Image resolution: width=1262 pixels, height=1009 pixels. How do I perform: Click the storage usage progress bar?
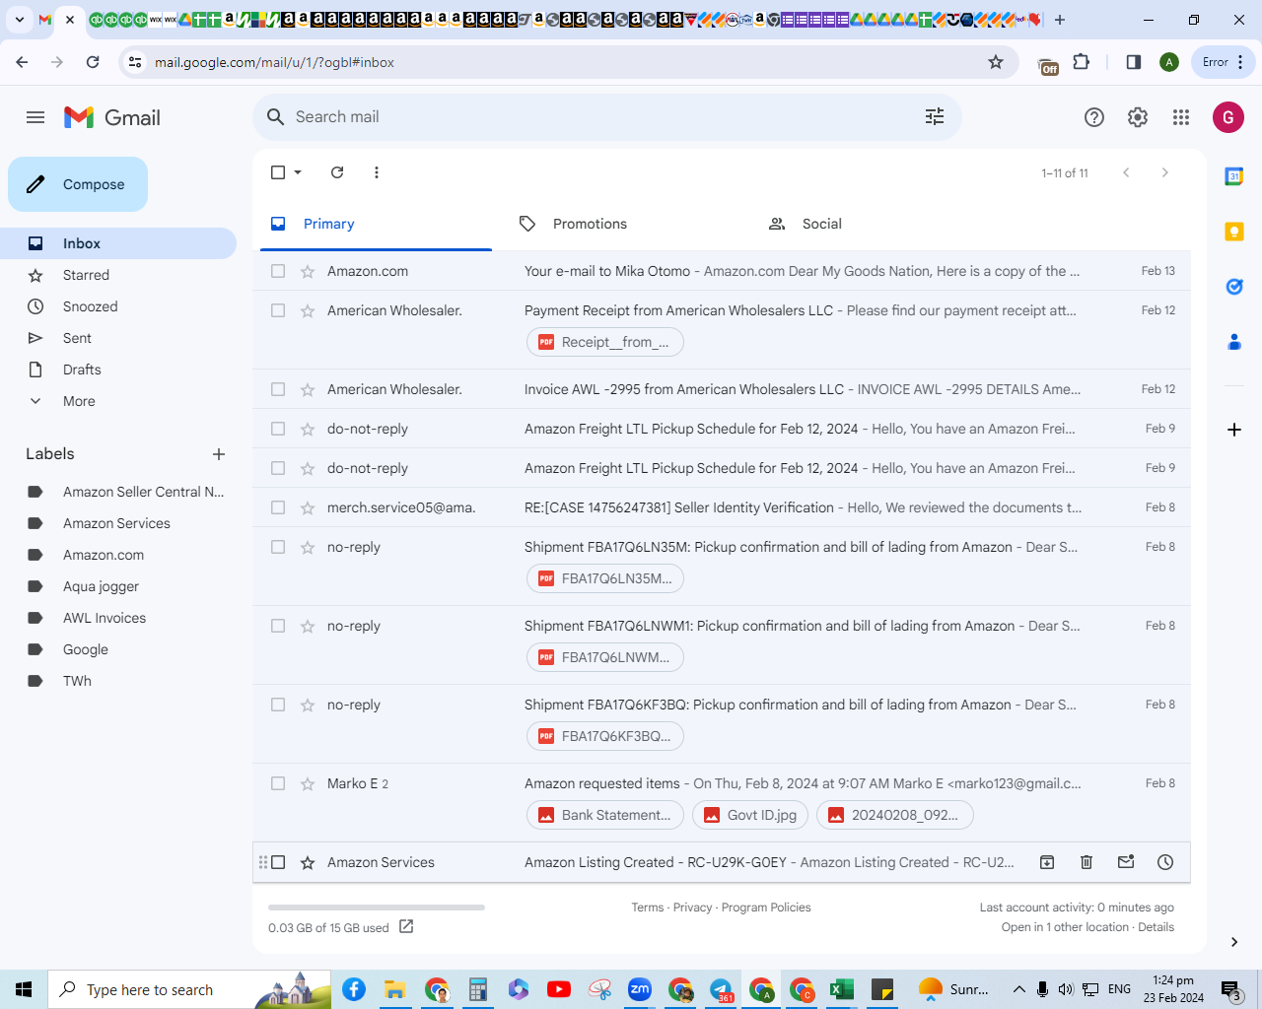click(x=377, y=908)
